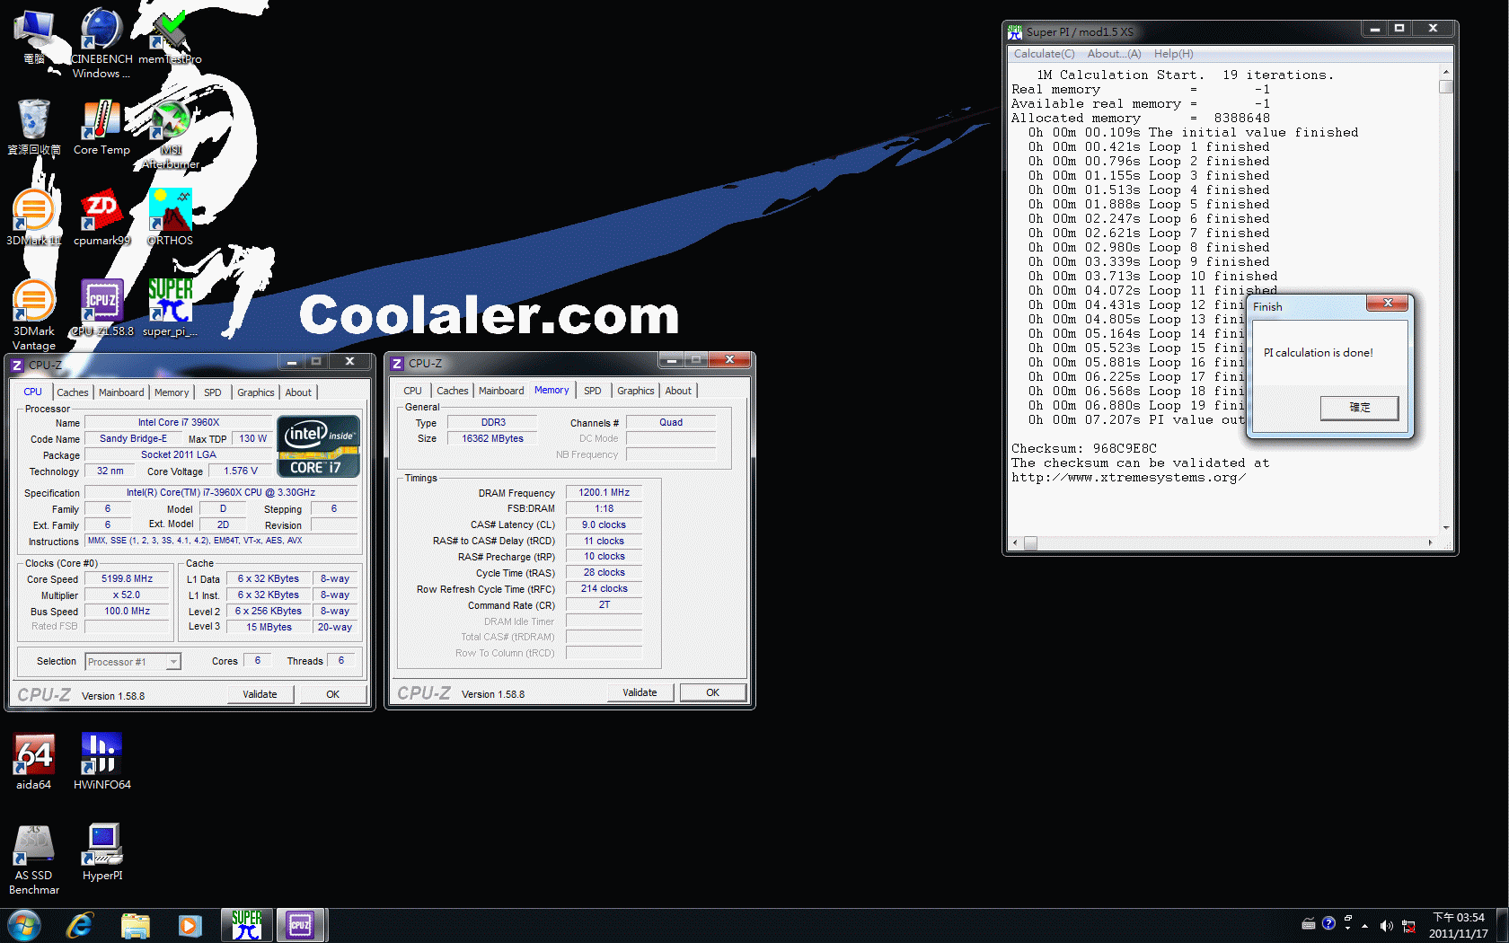Close the Finish dialog with X
Screen dimensions: 1509x943
coord(1388,303)
